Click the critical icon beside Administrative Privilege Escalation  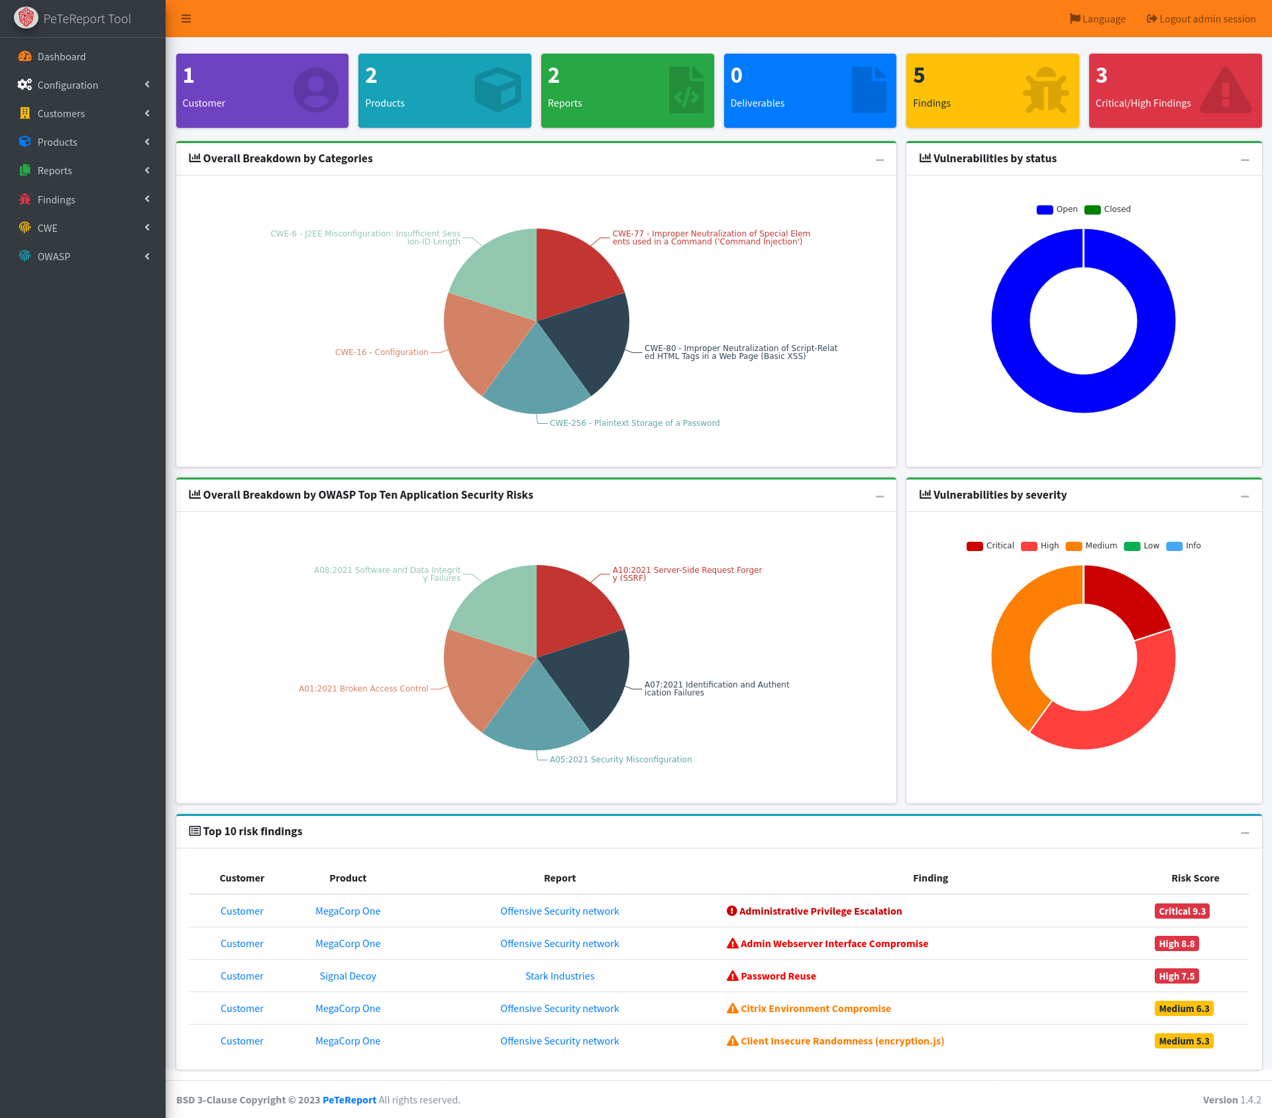(732, 911)
